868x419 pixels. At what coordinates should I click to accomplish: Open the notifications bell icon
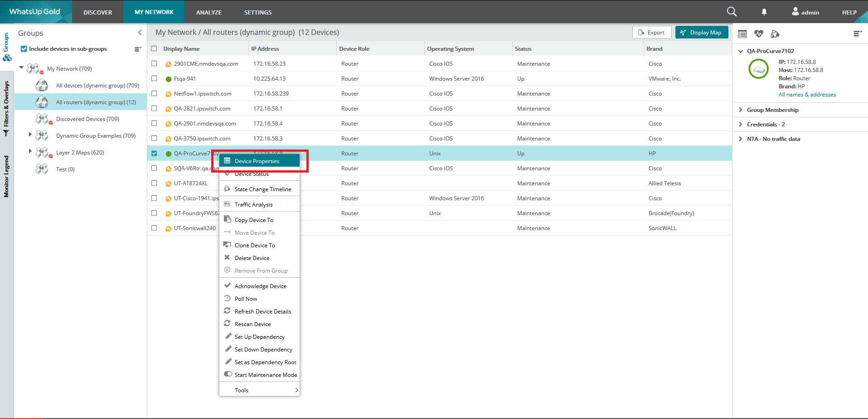point(763,12)
